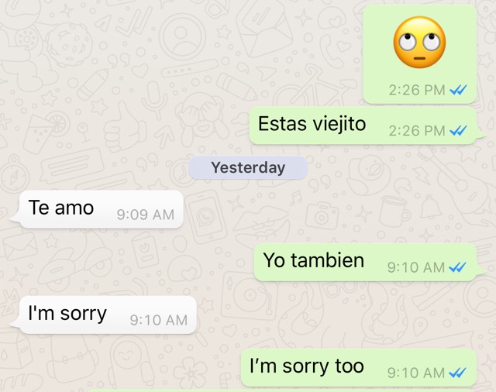Click the 9:10 AM time on I'm sorry
The width and height of the screenshot is (496, 392).
[158, 320]
